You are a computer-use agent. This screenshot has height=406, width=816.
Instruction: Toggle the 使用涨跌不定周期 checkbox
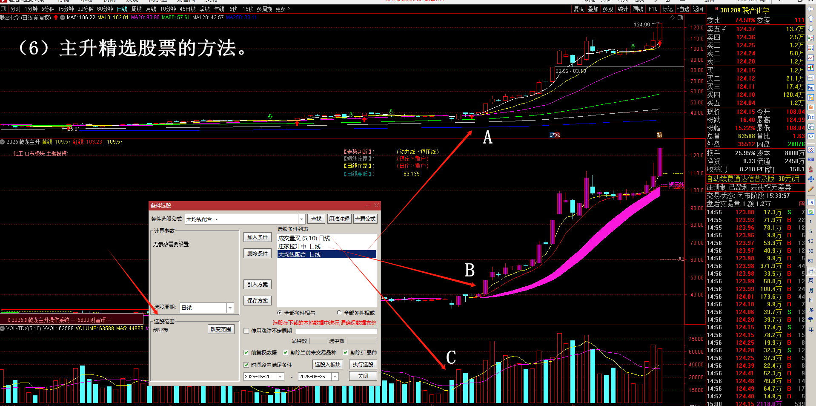[x=246, y=331]
